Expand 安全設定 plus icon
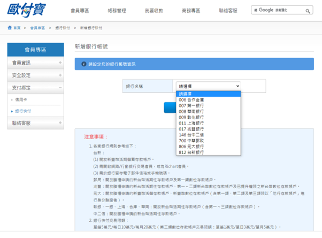Screen dimensions: 322x238 coord(60,75)
